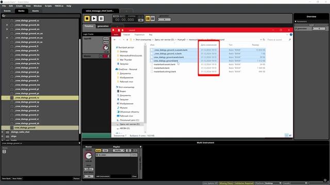Toggle the Cut button in the Playlist
330x185 pixels.
point(105,151)
